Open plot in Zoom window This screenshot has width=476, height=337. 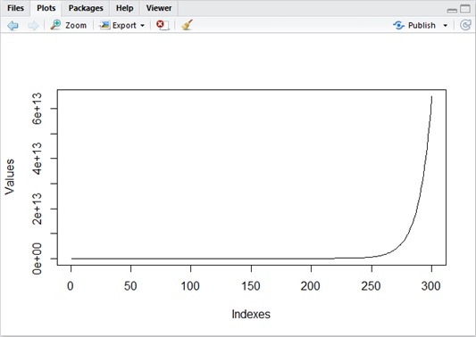[x=69, y=25]
